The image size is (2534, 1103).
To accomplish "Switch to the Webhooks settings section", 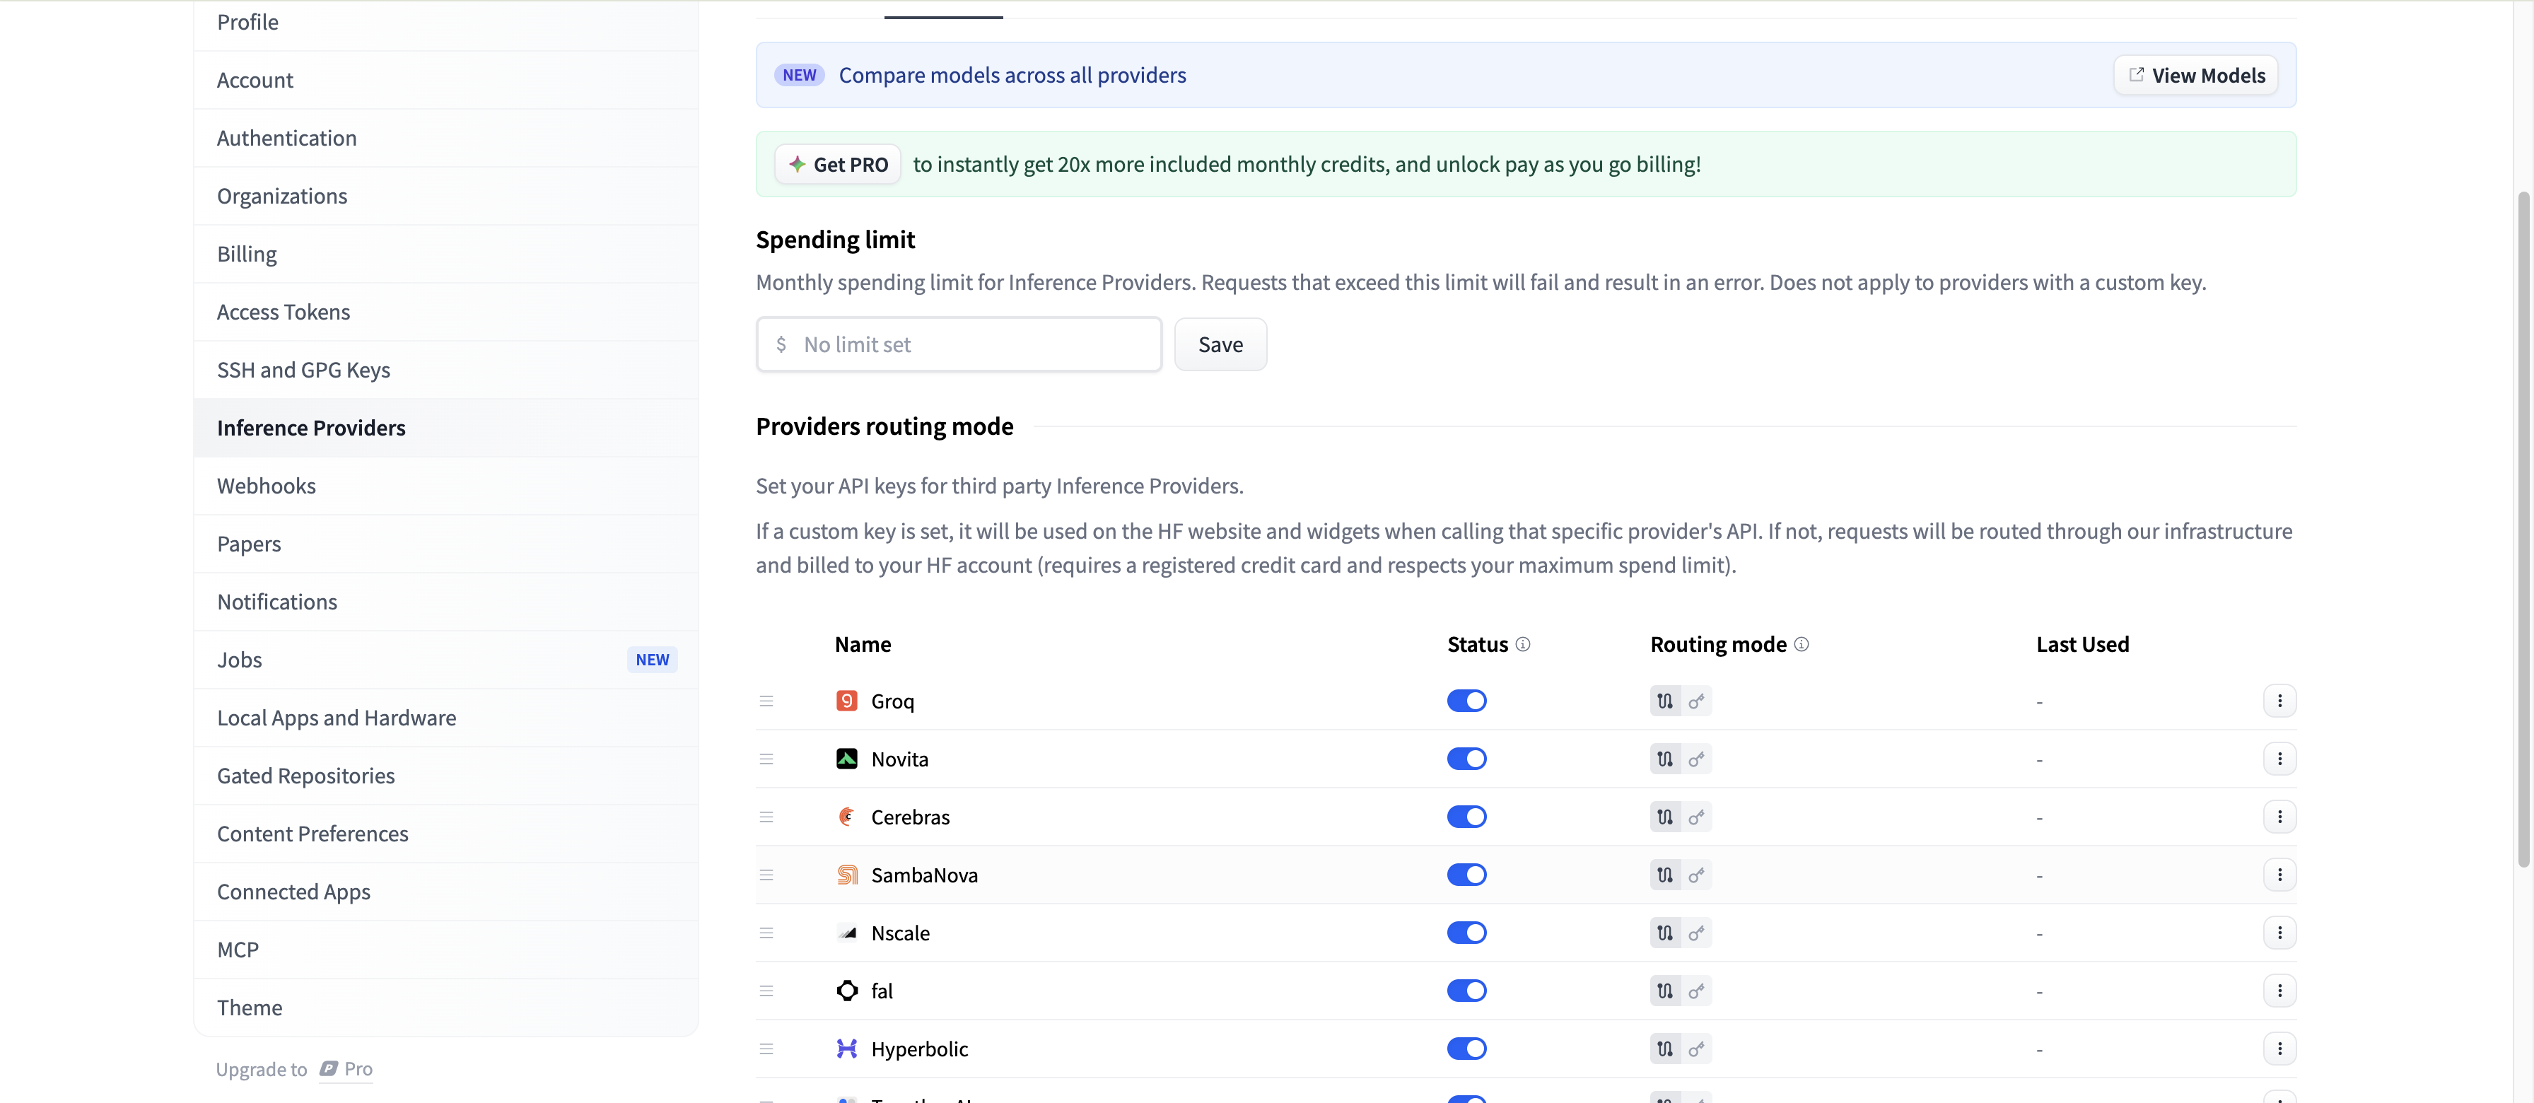I will [x=267, y=485].
